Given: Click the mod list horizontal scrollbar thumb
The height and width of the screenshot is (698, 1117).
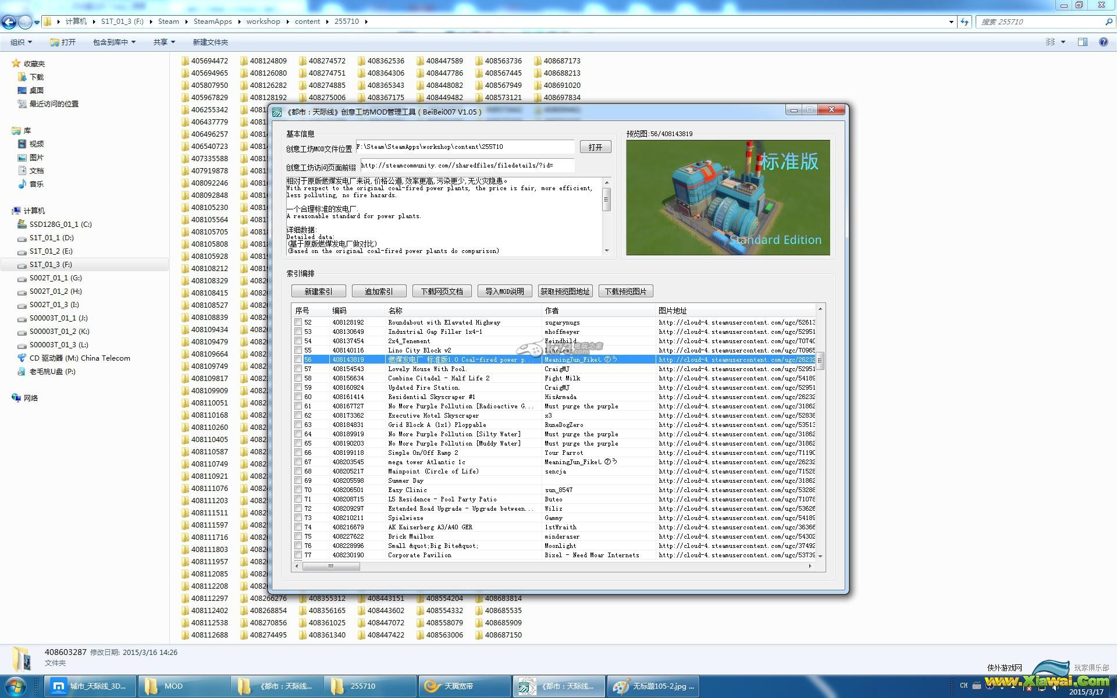Looking at the screenshot, I should [330, 566].
